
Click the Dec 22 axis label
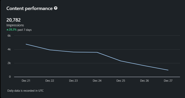[50, 81]
